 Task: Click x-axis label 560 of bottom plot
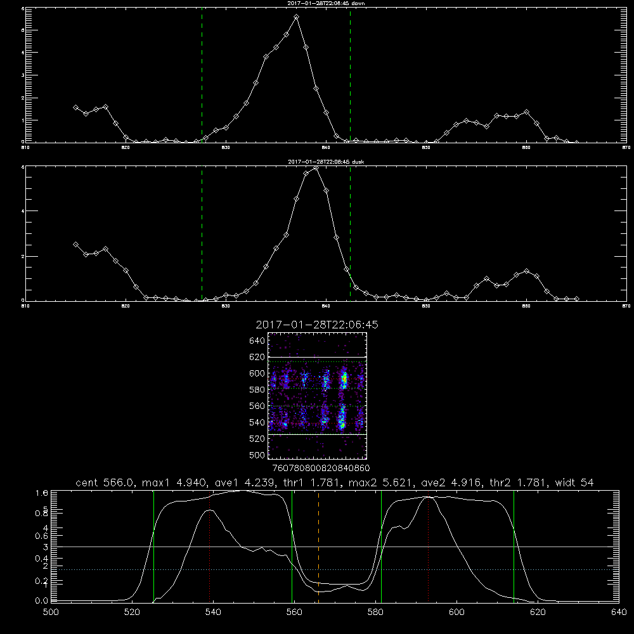coord(294,612)
